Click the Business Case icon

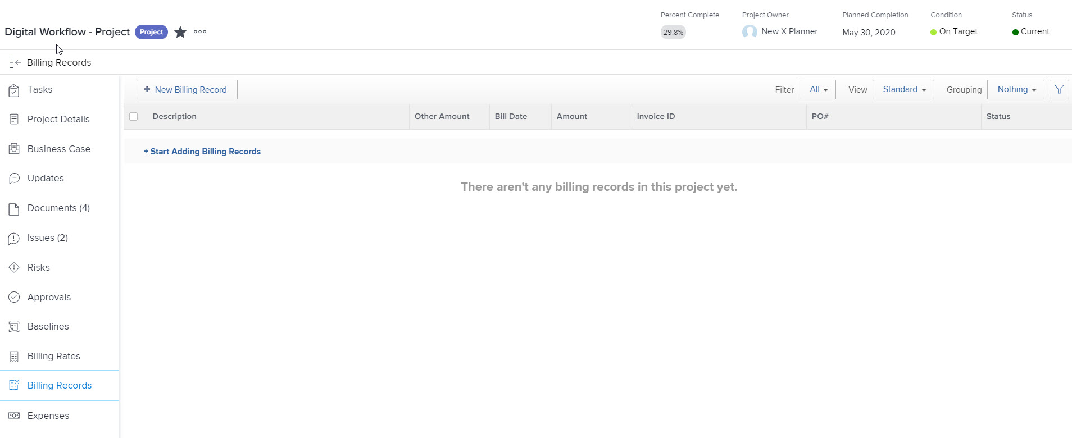tap(14, 149)
